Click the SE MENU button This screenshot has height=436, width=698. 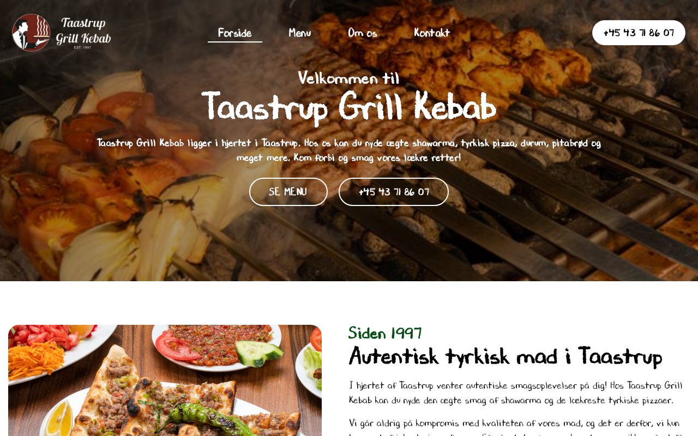click(x=288, y=192)
